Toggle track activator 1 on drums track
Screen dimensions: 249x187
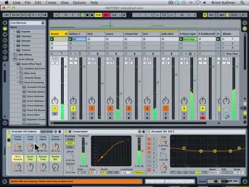[54, 109]
